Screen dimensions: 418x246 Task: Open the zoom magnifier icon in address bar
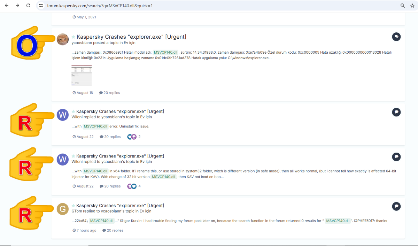[x=403, y=6]
